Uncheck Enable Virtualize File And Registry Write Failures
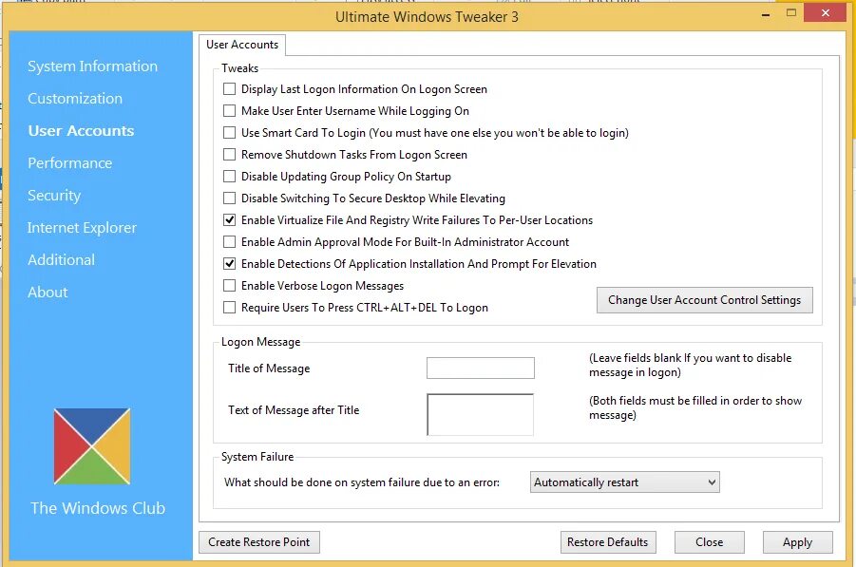The width and height of the screenshot is (856, 567). pos(229,220)
